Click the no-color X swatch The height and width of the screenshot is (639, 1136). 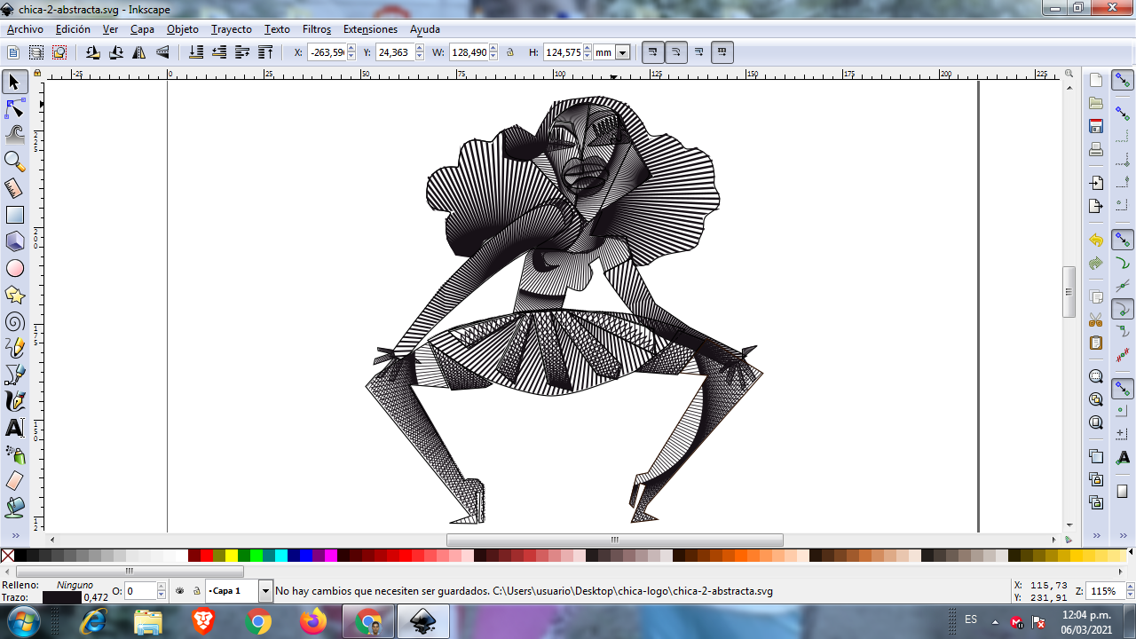tap(7, 556)
